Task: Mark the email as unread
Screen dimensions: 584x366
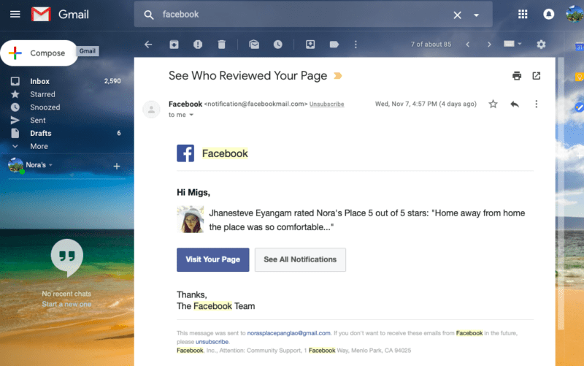Action: click(254, 45)
